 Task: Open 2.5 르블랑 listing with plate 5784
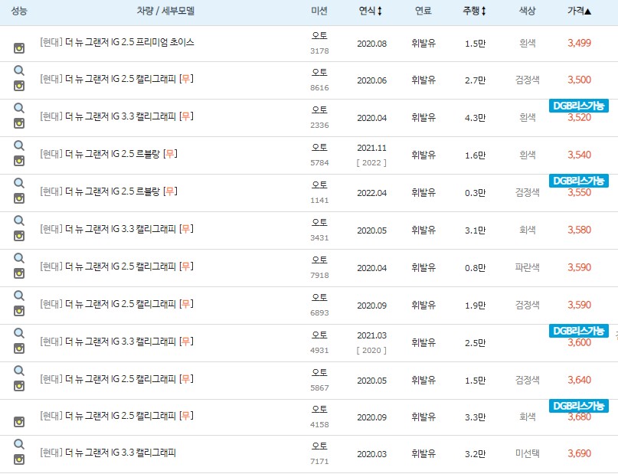tap(109, 154)
